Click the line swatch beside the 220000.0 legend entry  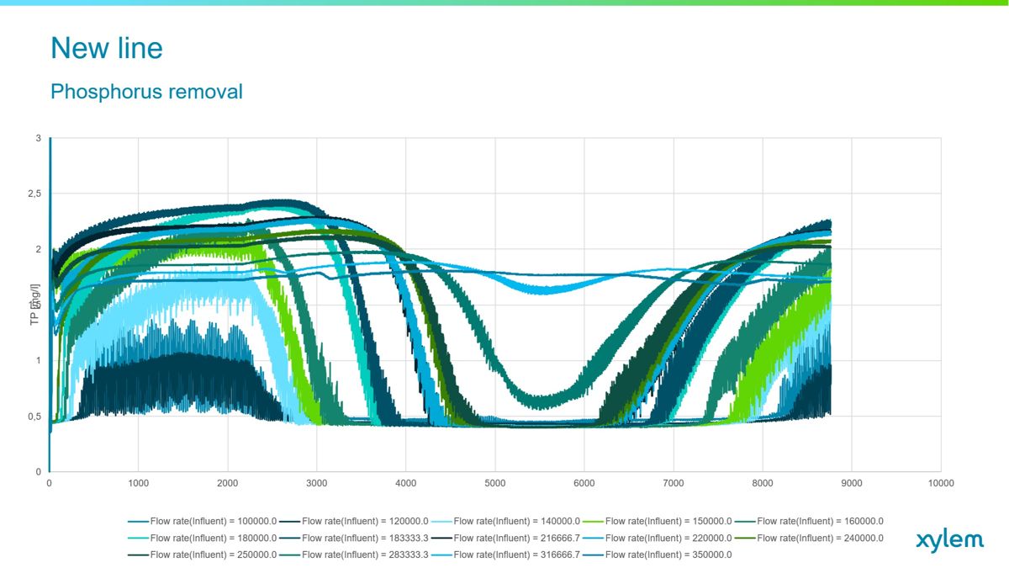click(594, 538)
